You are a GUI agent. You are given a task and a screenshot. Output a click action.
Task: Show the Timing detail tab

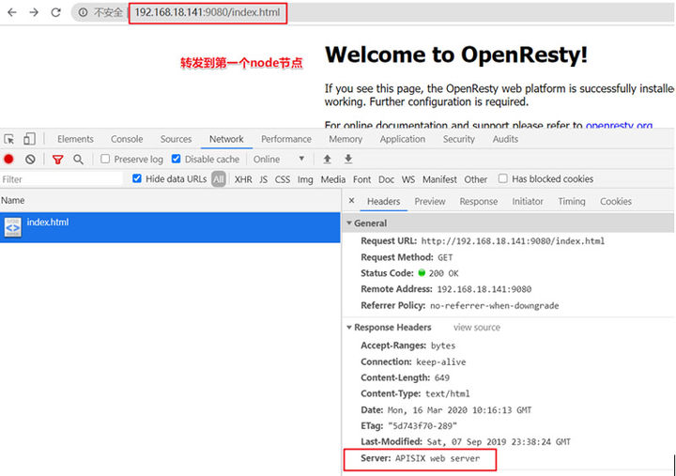pos(572,201)
